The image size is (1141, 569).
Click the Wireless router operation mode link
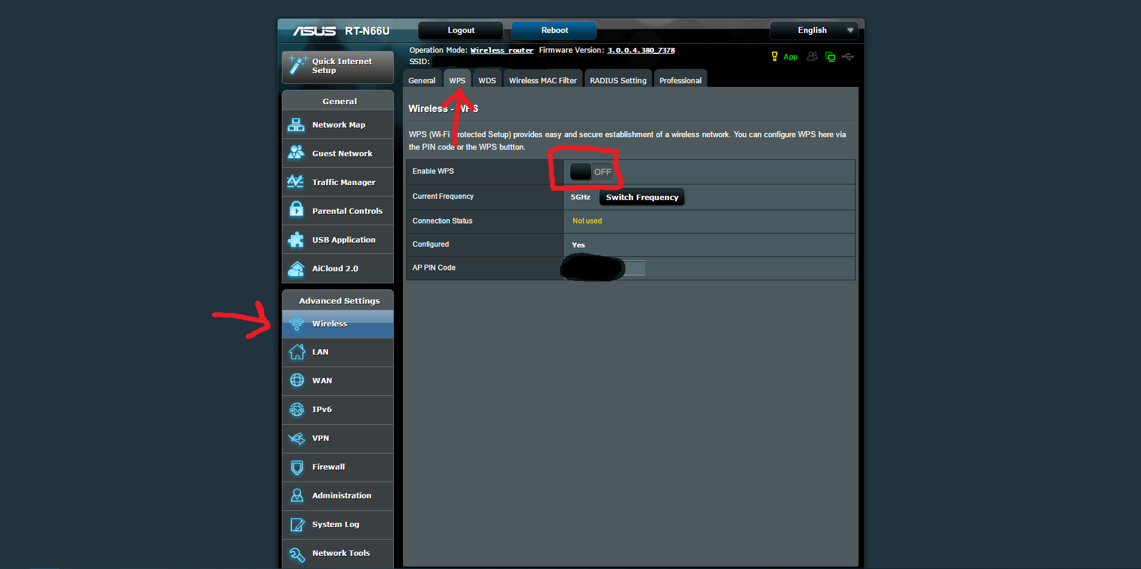(x=502, y=50)
